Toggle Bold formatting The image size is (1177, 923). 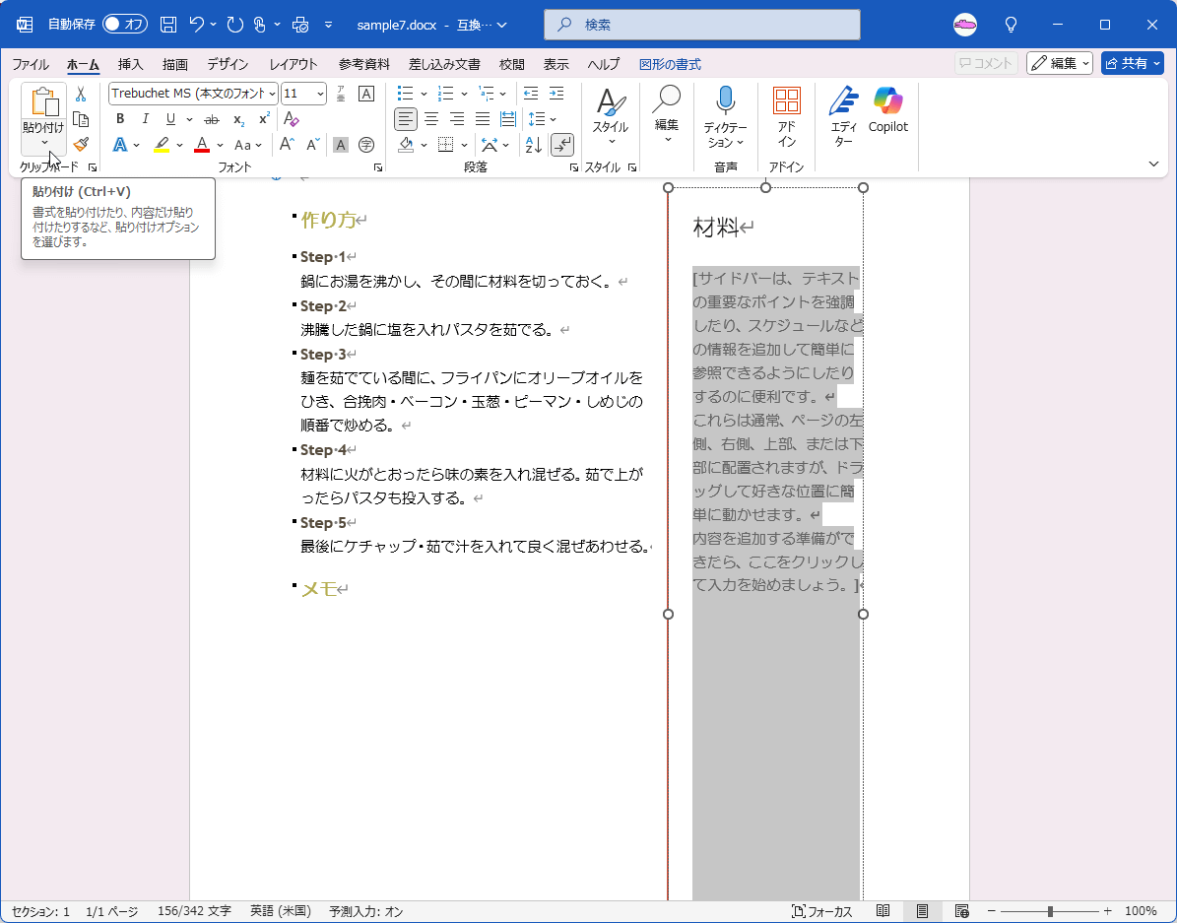coord(120,119)
